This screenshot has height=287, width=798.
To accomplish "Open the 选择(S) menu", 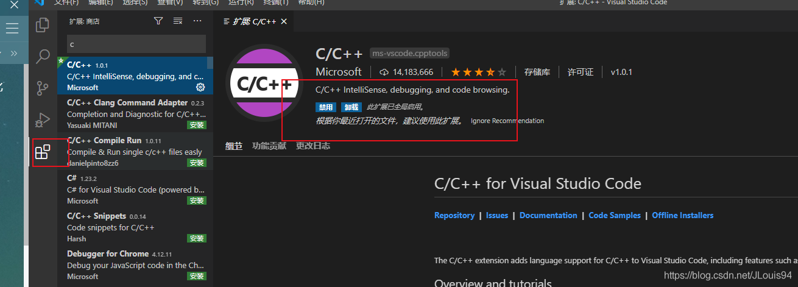I will [135, 2].
